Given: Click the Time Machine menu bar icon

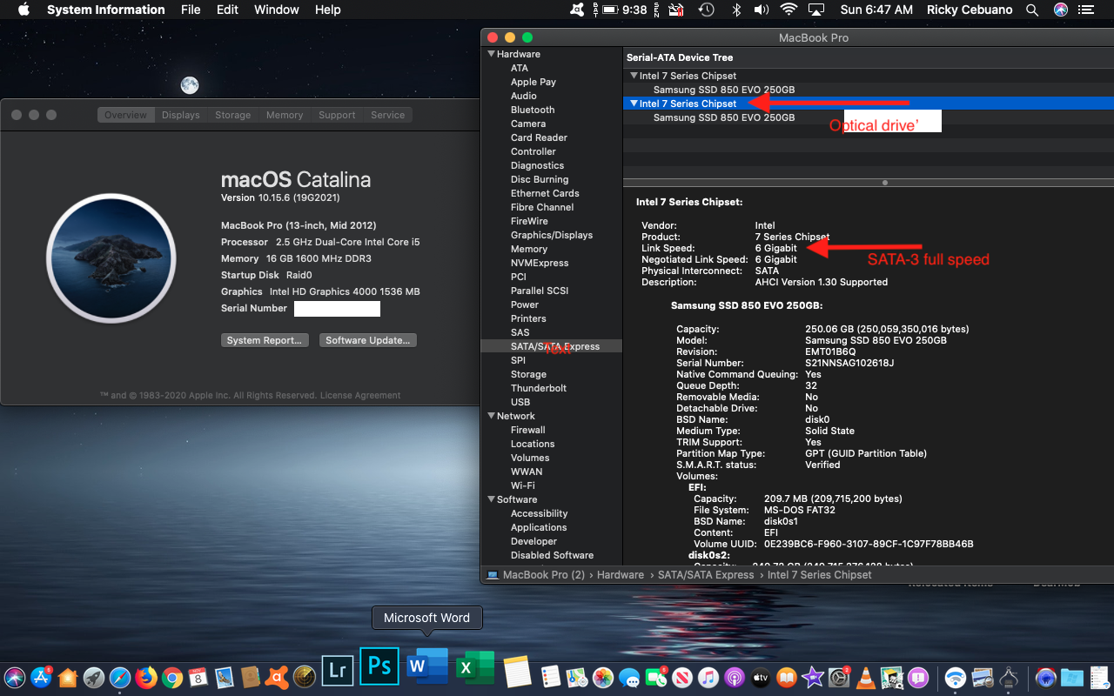Looking at the screenshot, I should (x=707, y=10).
